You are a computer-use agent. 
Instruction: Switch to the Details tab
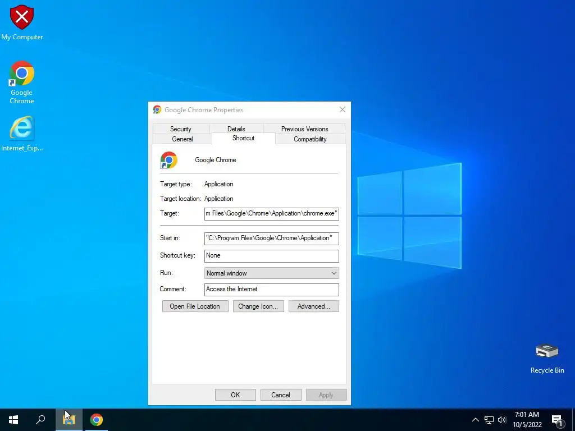[x=236, y=129]
